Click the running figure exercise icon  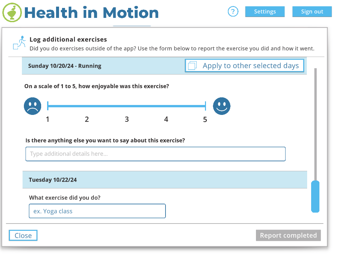tap(19, 43)
